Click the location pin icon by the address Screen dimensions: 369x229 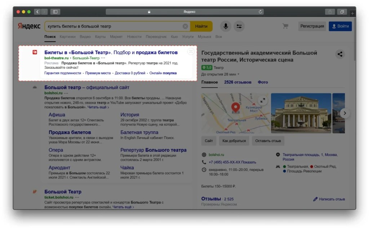(278, 155)
